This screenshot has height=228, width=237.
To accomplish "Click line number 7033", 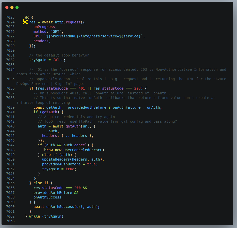I will [x=10, y=65].
